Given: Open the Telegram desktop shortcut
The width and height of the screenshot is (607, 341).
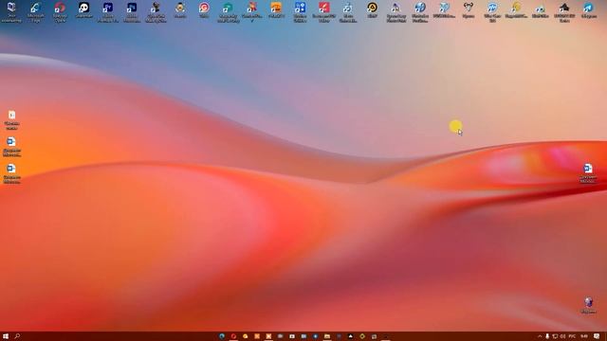Looking at the screenshot, I should tap(588, 10).
